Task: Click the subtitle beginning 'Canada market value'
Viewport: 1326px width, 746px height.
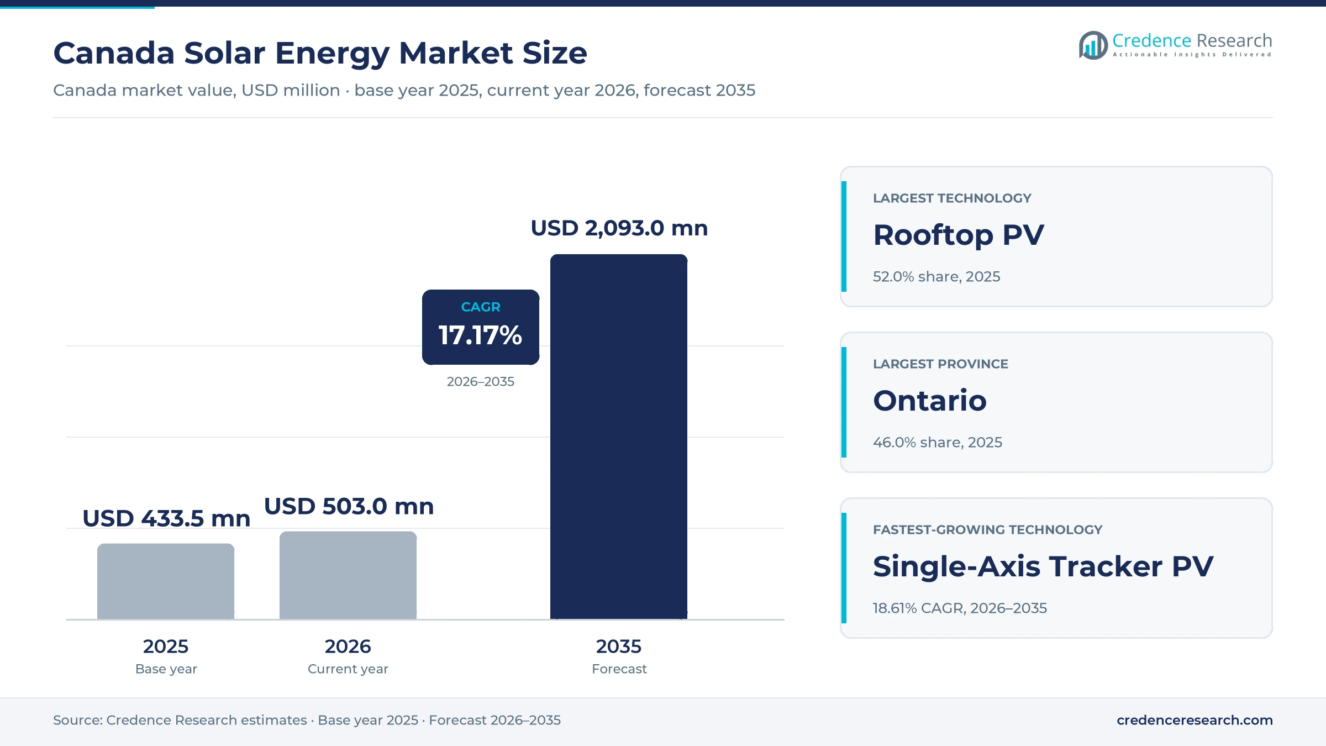Action: coord(404,90)
